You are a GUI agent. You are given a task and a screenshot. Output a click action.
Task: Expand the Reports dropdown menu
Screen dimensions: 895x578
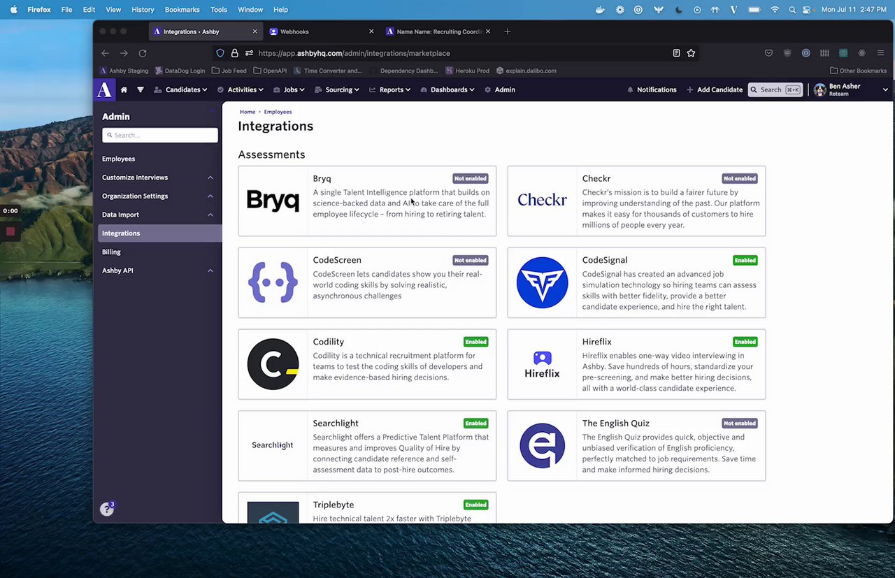coord(389,89)
